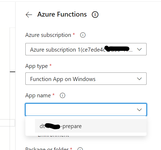Click 'Azure subscription 1' value text
Viewport: 161px width, 150px height.
pyautogui.click(x=81, y=50)
